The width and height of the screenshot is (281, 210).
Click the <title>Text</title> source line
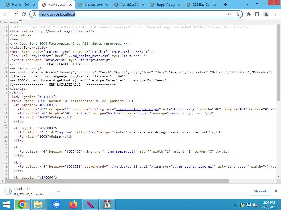coord(29,48)
